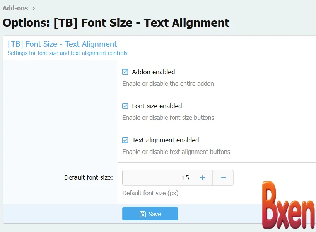Click the 'Addon enabled' label text
The height and width of the screenshot is (232, 316).
(153, 72)
